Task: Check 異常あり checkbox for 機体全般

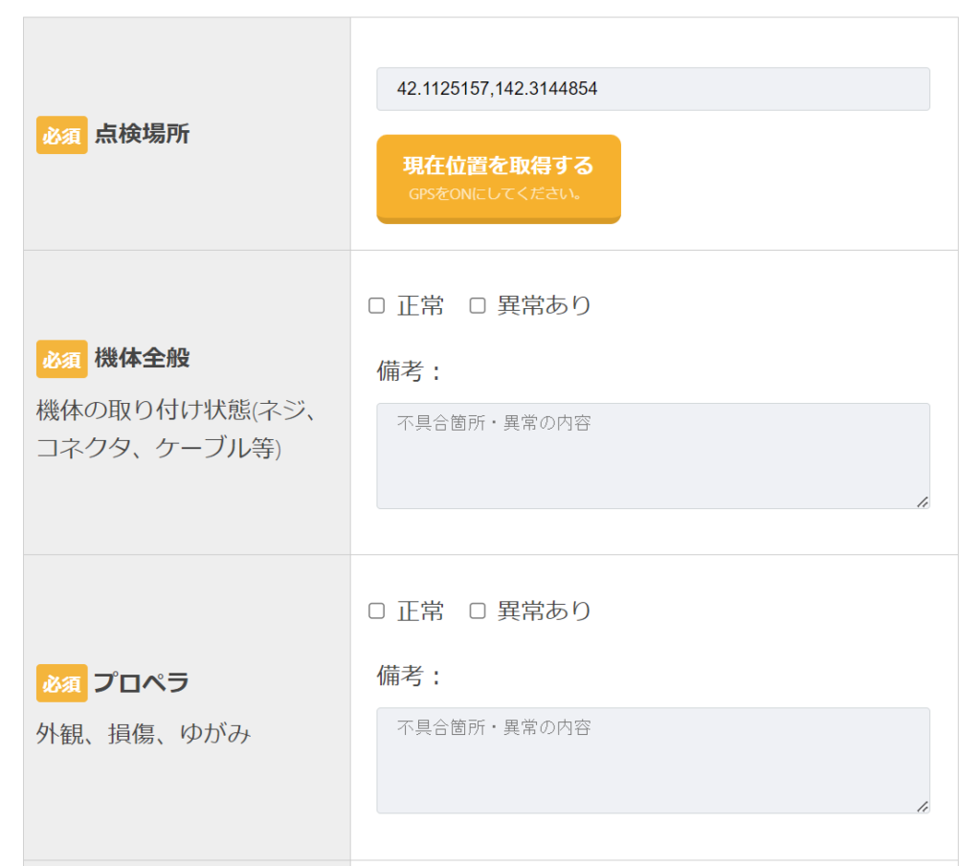Action: pyautogui.click(x=478, y=306)
